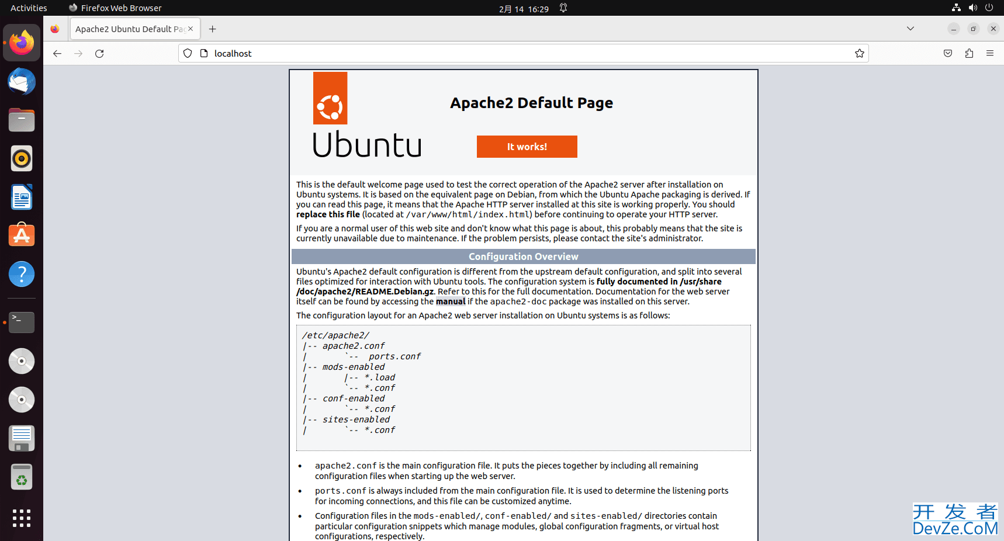Open Activities overview
Screen dimensions: 1004x541
29,8
